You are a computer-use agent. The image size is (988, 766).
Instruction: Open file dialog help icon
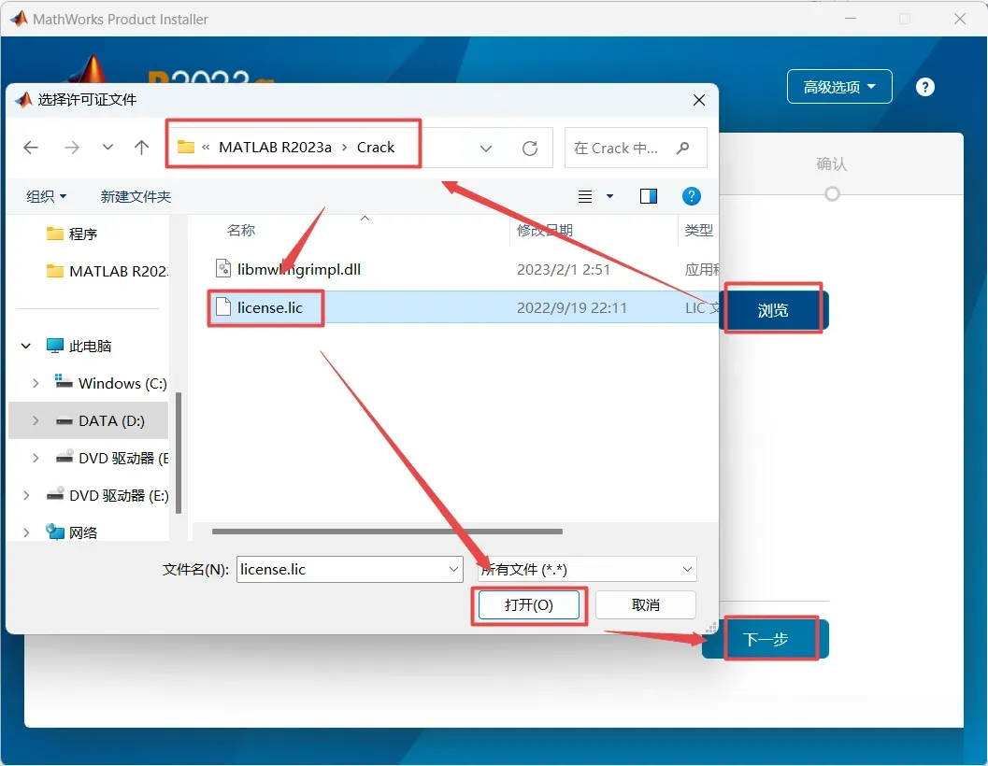coord(691,196)
